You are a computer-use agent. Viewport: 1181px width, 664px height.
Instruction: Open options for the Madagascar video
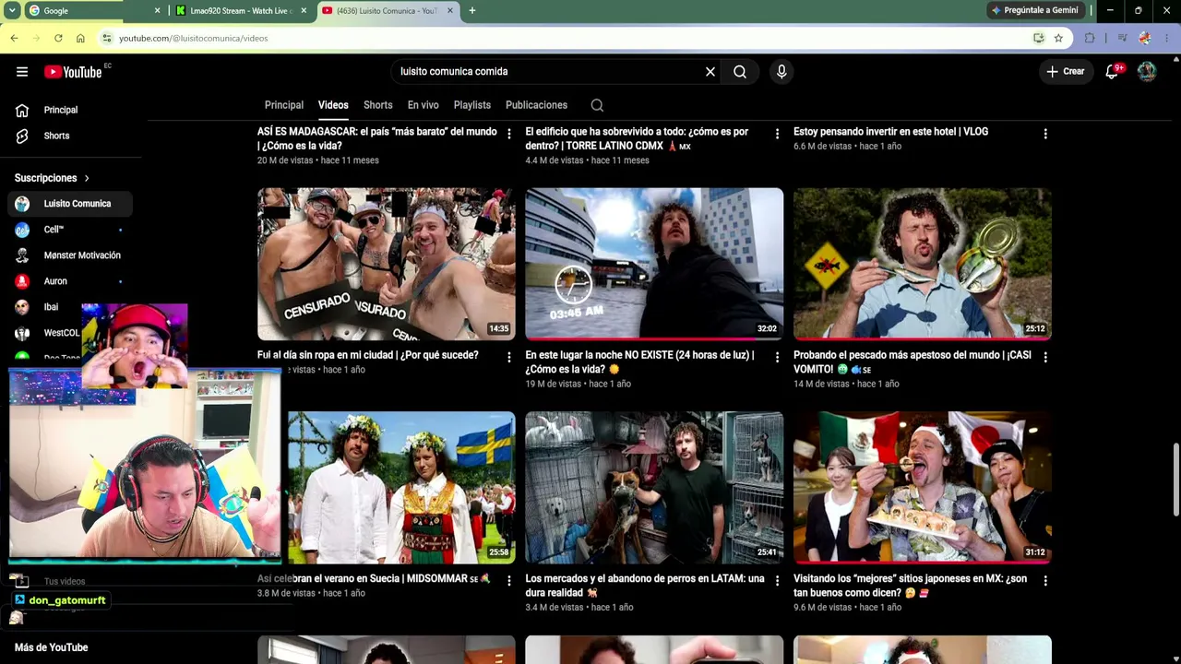(508, 134)
